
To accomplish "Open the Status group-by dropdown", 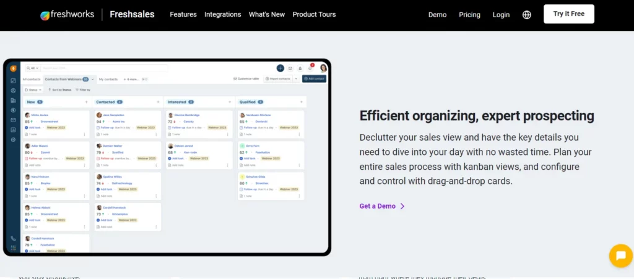I will pos(33,90).
